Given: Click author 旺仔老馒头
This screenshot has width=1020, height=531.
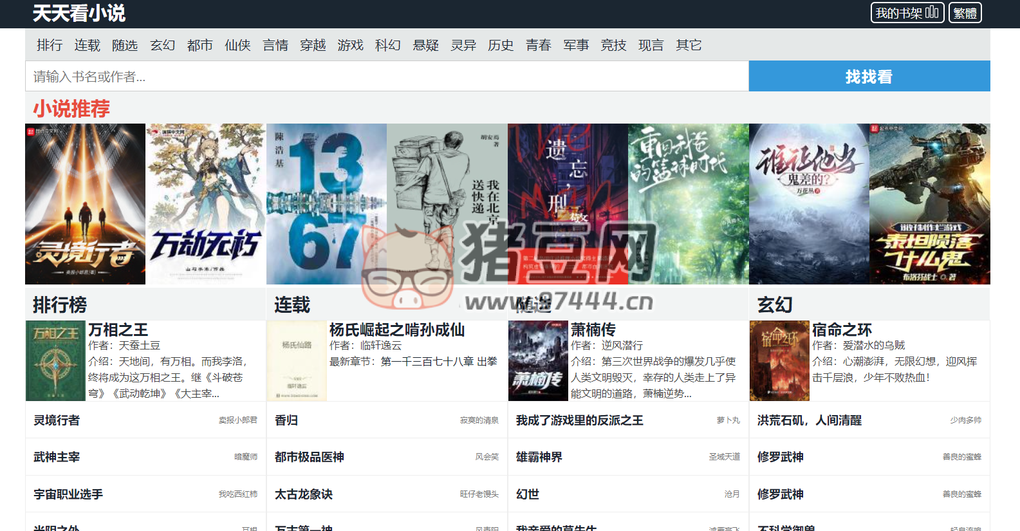Looking at the screenshot, I should point(479,494).
